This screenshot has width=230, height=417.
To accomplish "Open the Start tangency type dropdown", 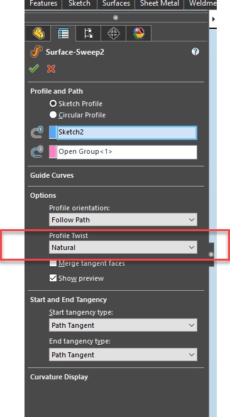I will point(123,325).
